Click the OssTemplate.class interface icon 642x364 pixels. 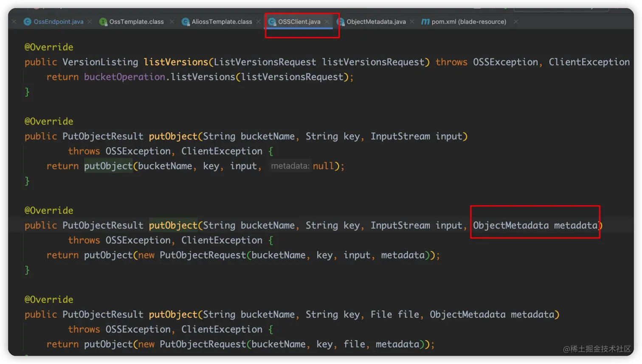(x=103, y=22)
